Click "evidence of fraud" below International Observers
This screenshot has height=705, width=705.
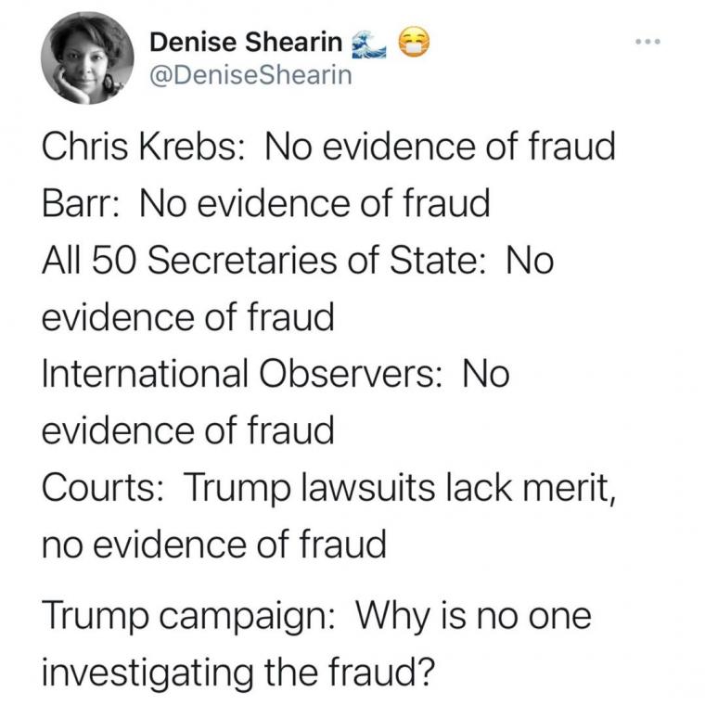188,431
